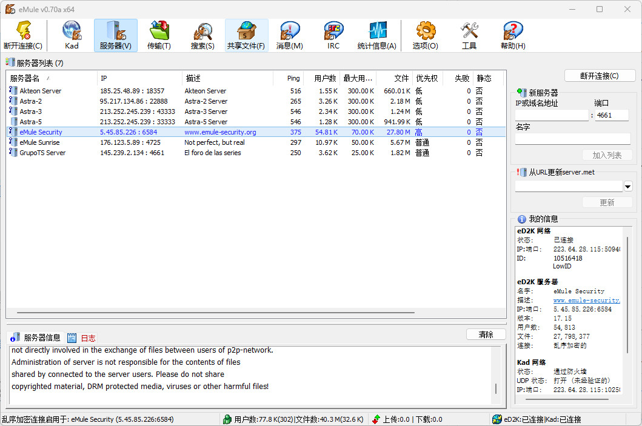
Task: Click the Update (更新) button
Action: click(607, 202)
